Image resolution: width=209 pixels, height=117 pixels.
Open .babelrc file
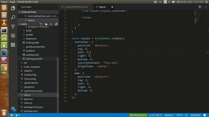[28, 71]
